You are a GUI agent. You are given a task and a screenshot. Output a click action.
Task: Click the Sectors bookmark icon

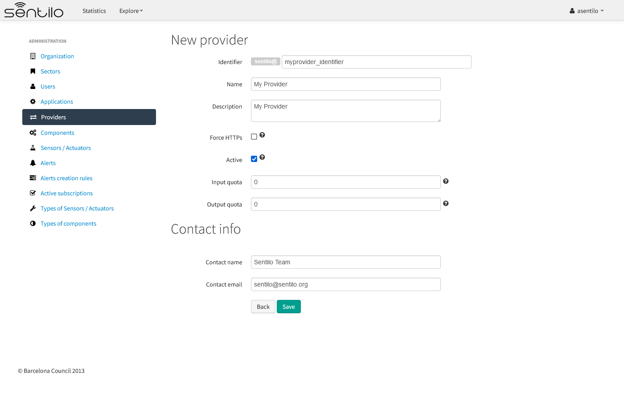(33, 71)
